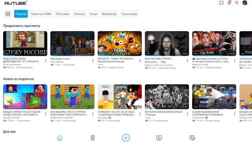This screenshot has height=142, width=252.
Task: Switch to Телешоу tab
Action: click(80, 14)
